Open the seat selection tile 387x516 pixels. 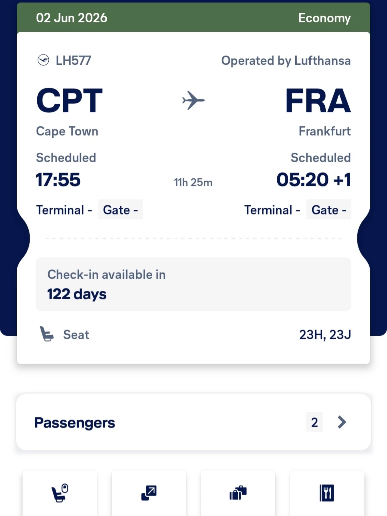coord(60,493)
